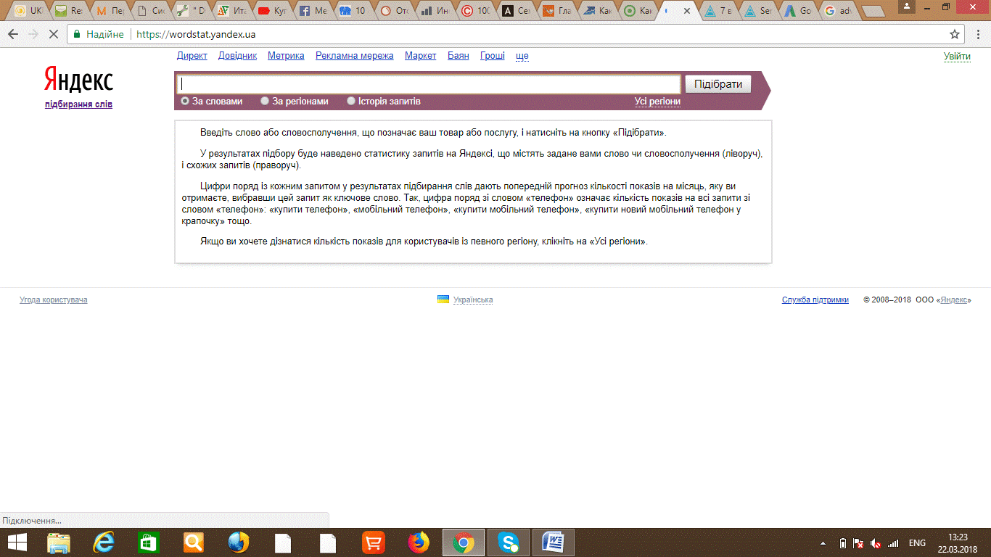Screen dimensions: 991x557
Task: Click the muted volume tray icon
Action: [876, 543]
